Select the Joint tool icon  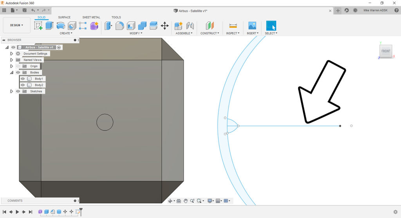pos(190,25)
